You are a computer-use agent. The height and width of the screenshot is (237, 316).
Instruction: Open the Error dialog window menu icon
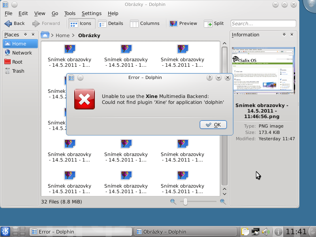(x=71, y=78)
